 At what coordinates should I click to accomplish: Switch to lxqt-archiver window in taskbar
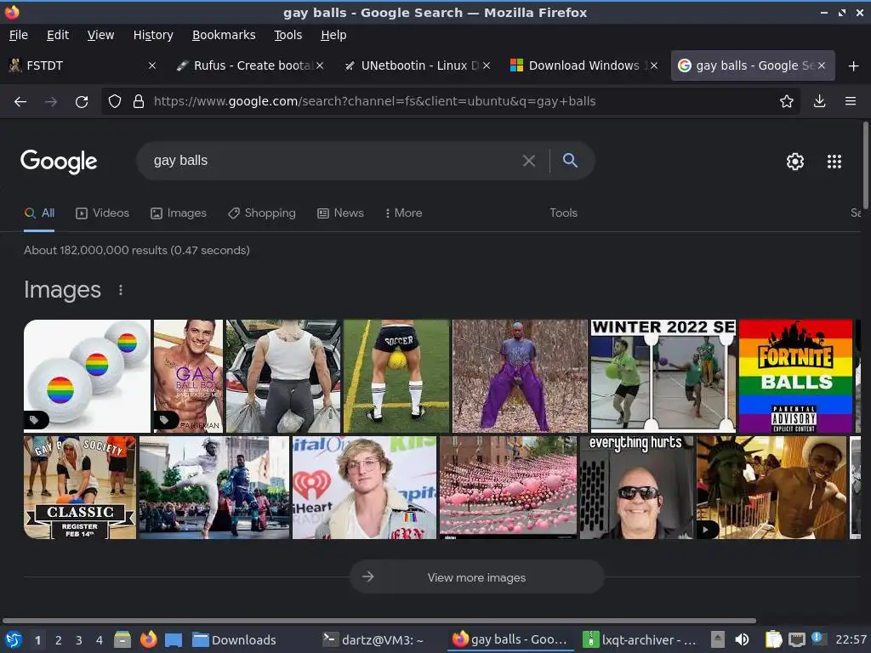point(640,640)
